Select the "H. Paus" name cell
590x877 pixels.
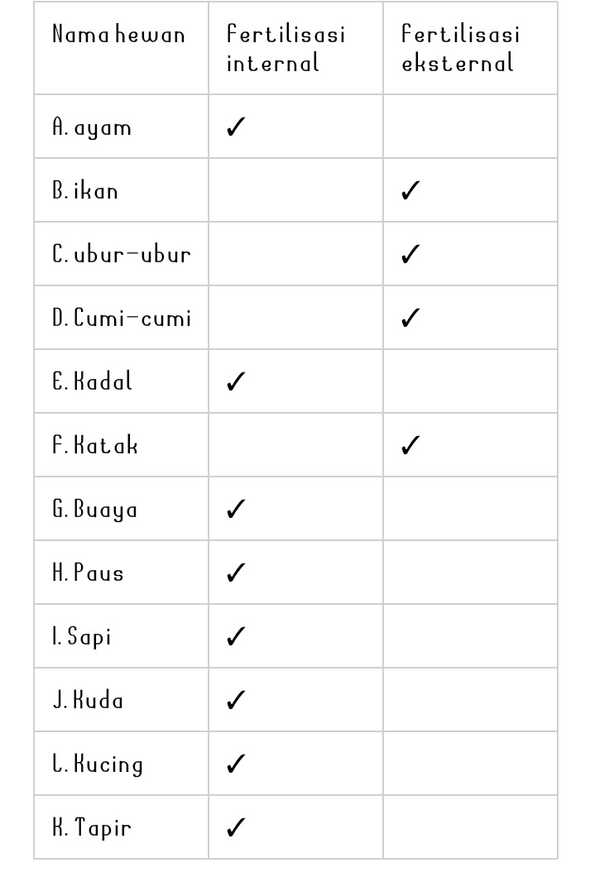(89, 573)
